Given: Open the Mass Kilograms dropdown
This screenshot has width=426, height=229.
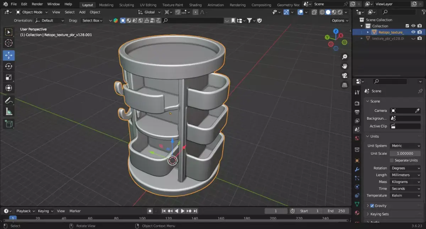Looking at the screenshot, I should click(x=405, y=182).
